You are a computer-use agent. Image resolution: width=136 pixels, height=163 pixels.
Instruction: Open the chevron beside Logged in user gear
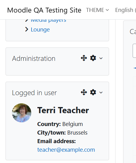coord(101,92)
